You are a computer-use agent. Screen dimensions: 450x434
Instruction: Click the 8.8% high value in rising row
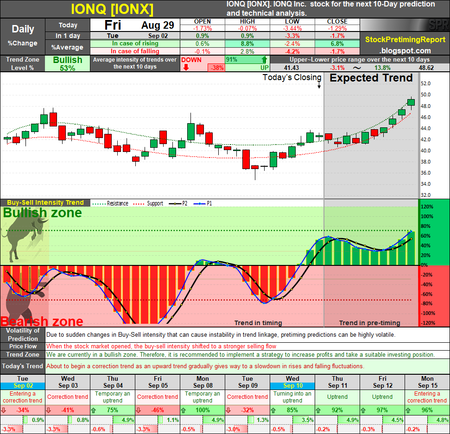coord(247,44)
